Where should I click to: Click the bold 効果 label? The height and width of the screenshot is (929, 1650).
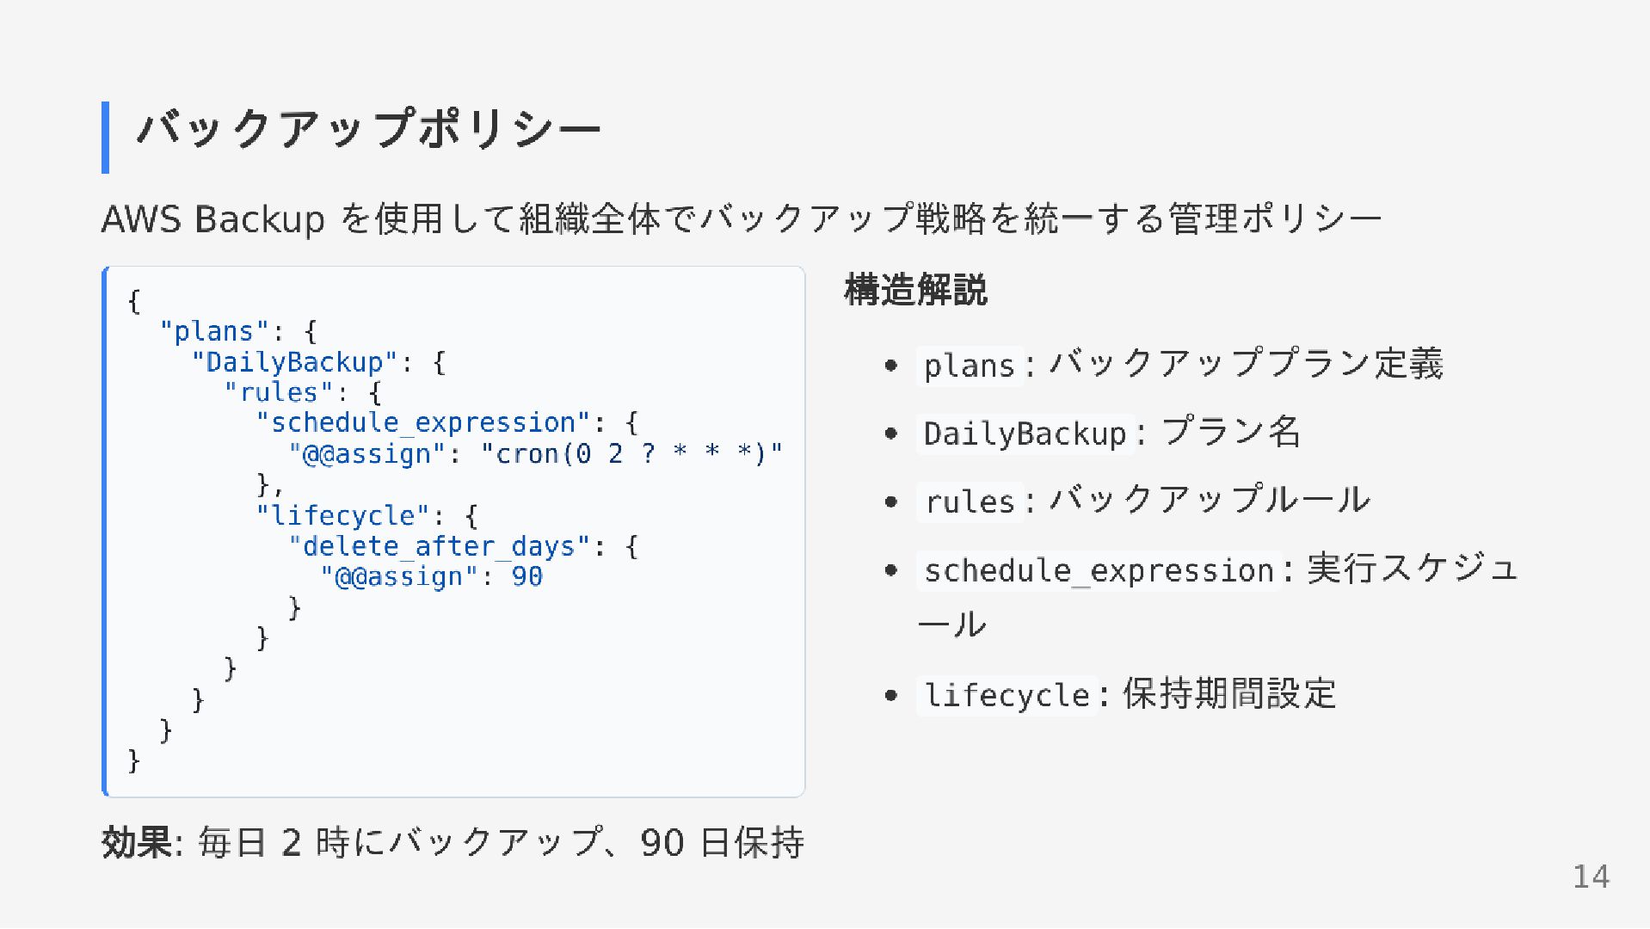[137, 842]
